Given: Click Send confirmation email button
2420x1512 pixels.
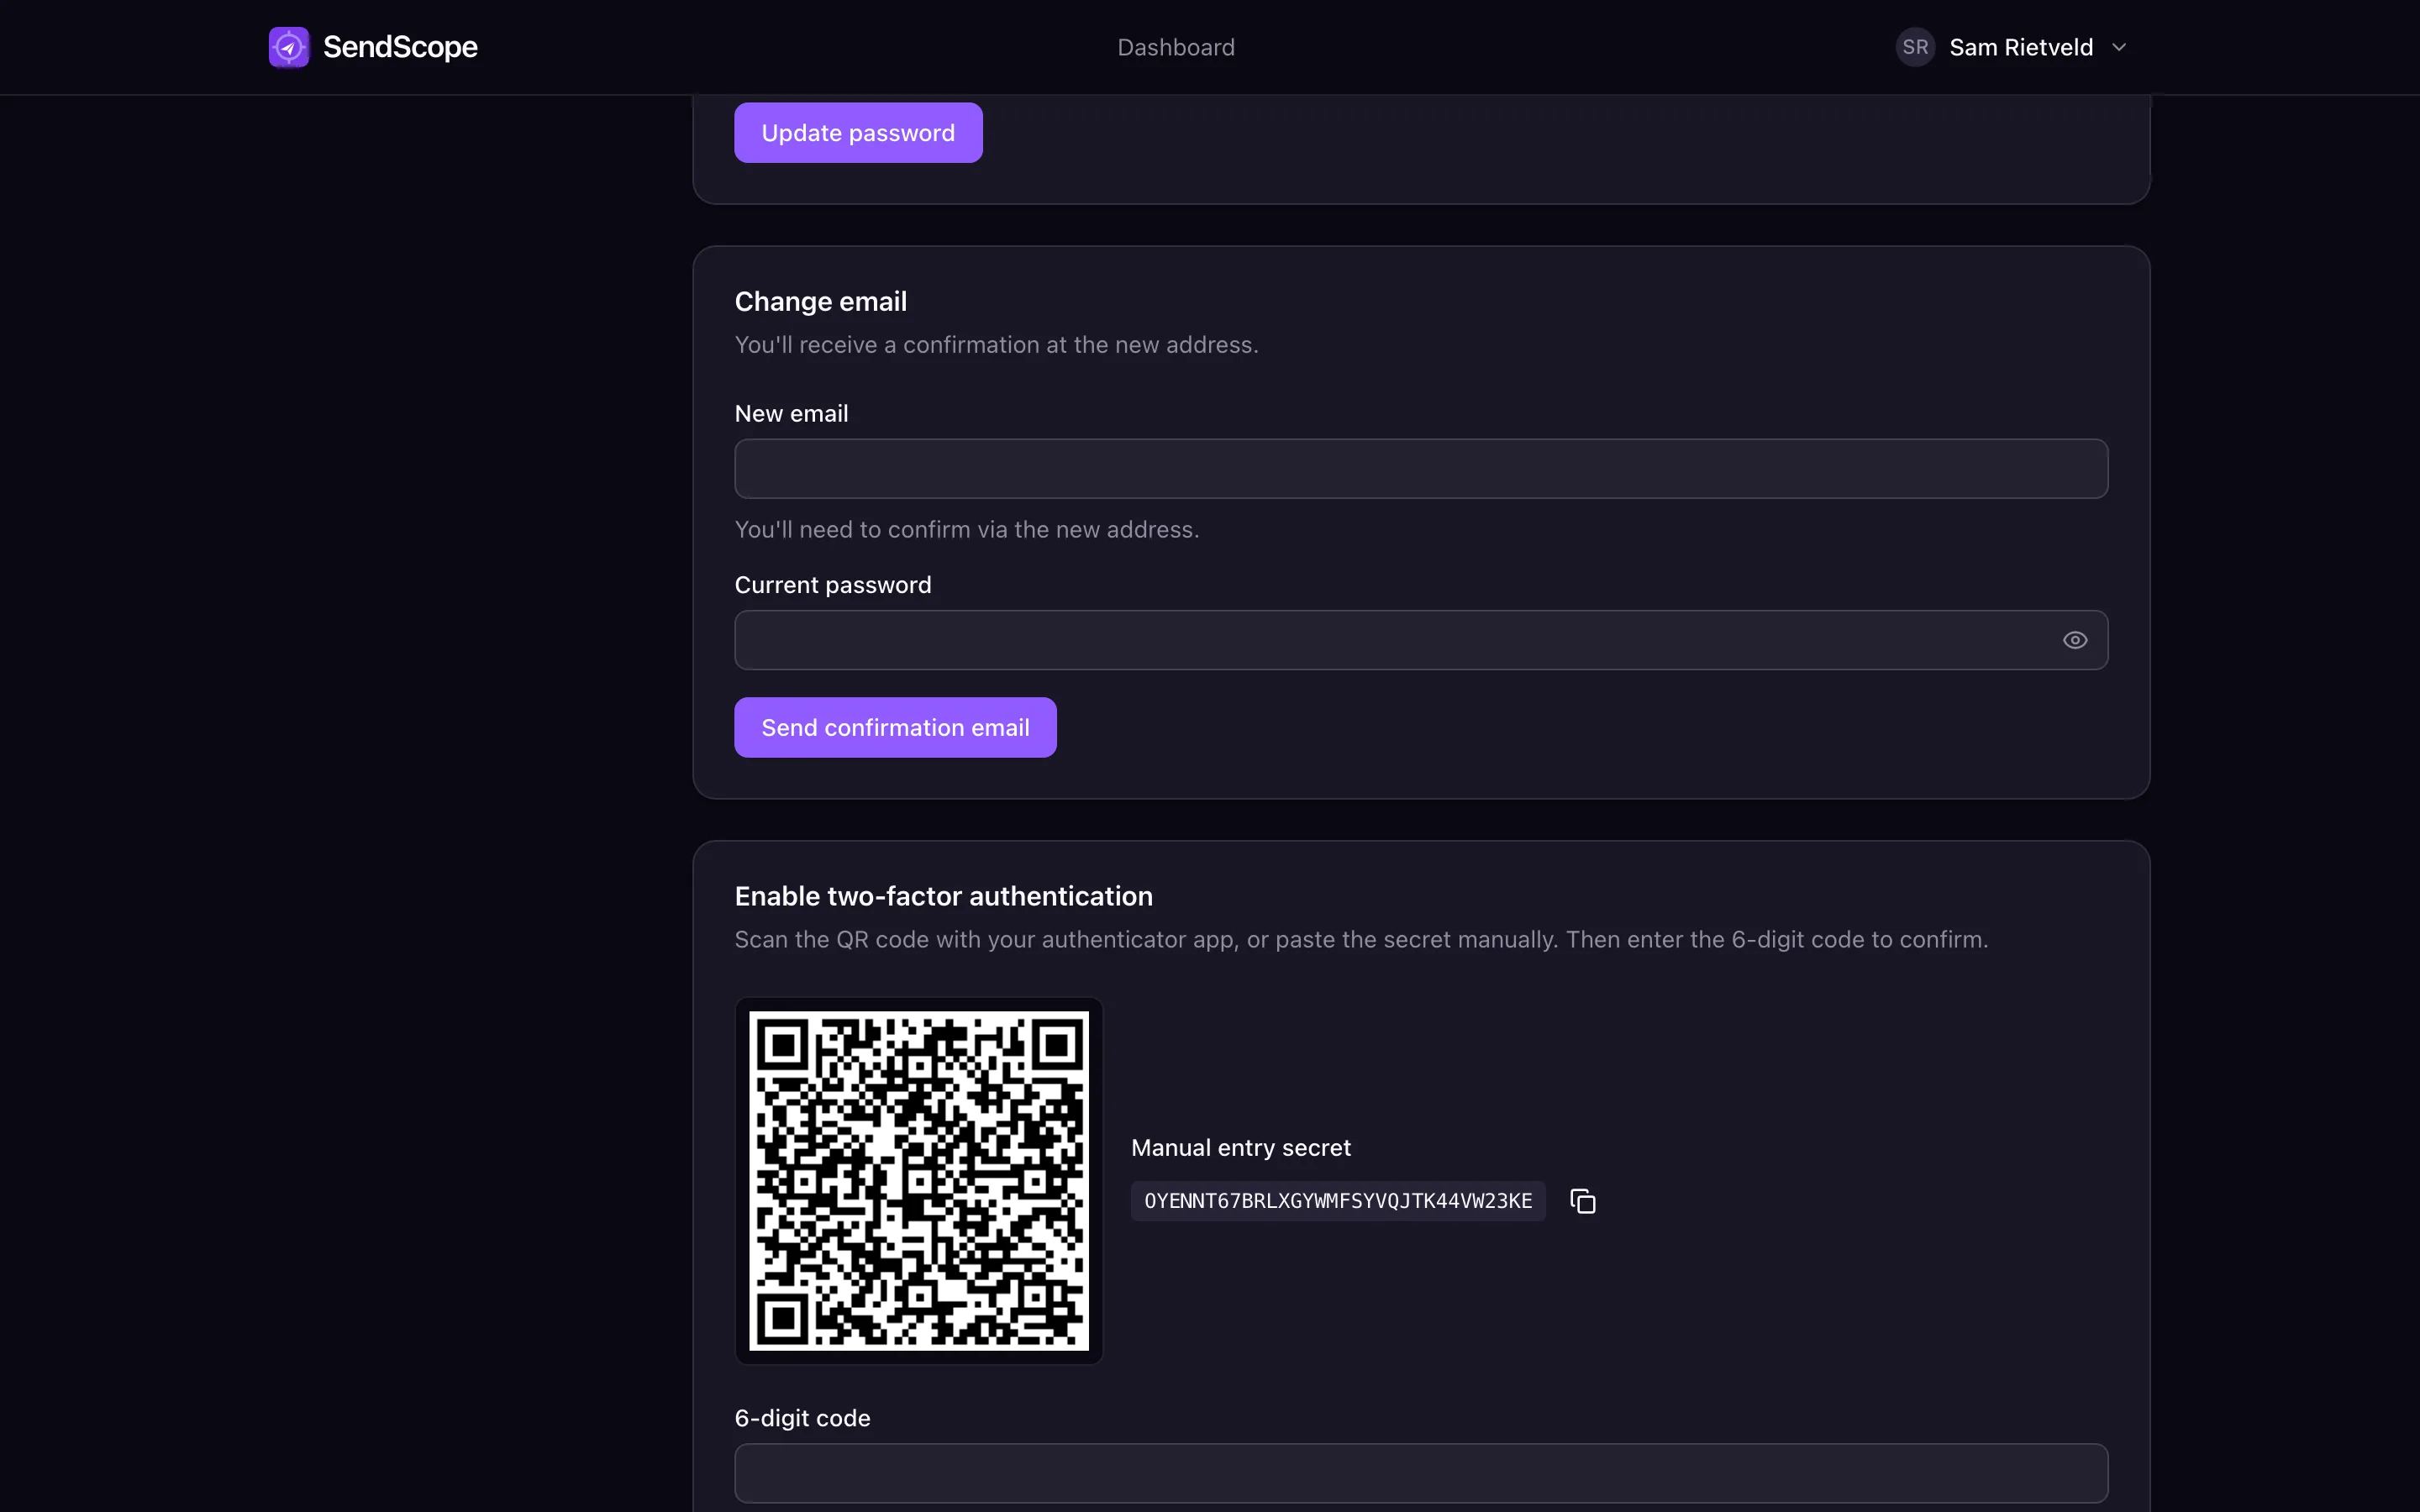Looking at the screenshot, I should [895, 727].
